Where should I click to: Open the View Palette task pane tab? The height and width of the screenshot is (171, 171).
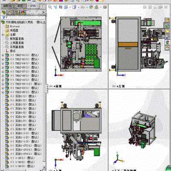point(167,37)
